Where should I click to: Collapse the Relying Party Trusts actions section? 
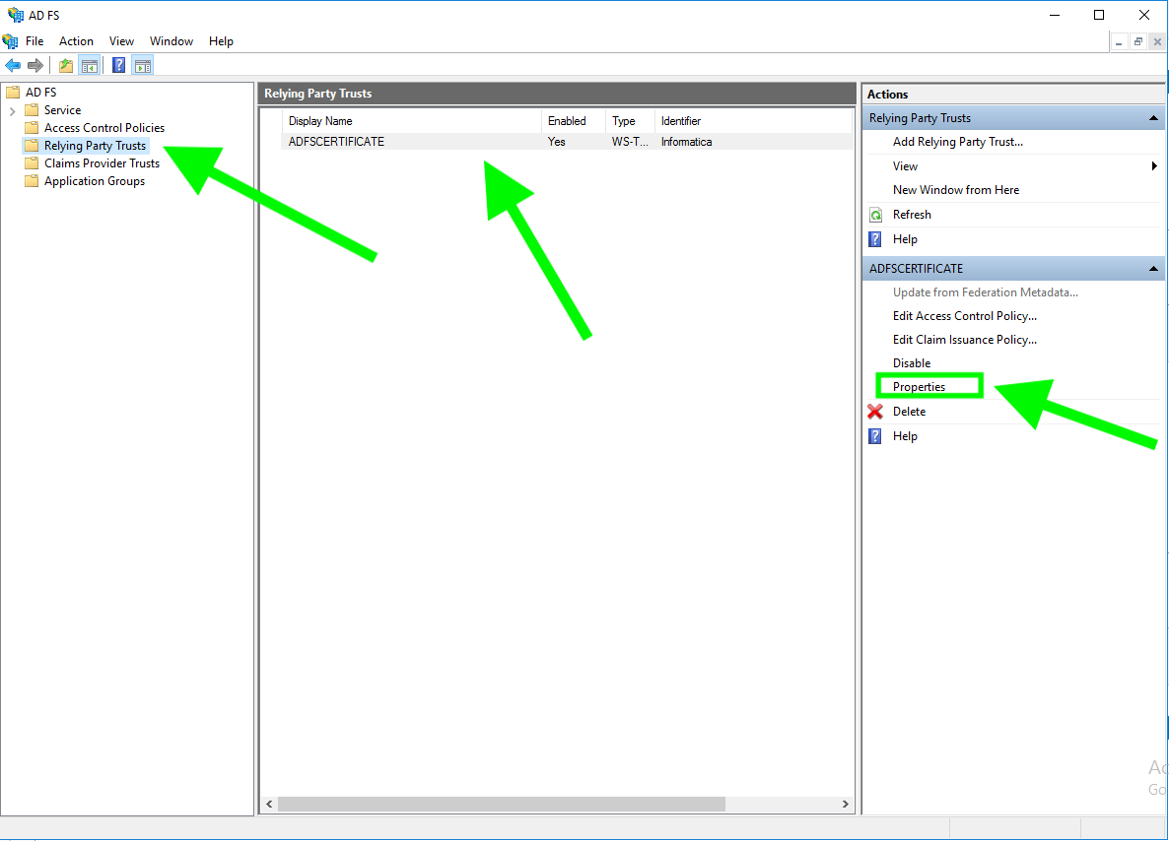pyautogui.click(x=1153, y=118)
